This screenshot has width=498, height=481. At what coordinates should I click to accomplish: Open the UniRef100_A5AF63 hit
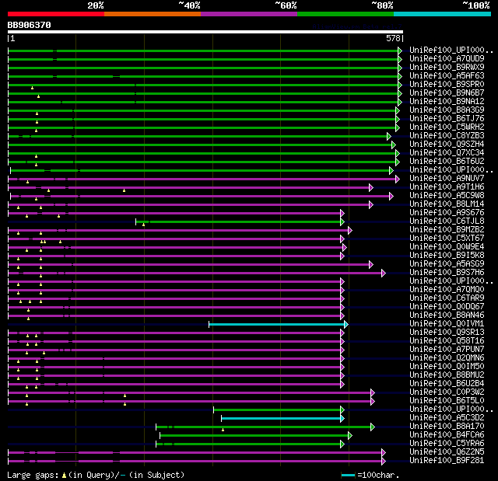click(x=447, y=76)
